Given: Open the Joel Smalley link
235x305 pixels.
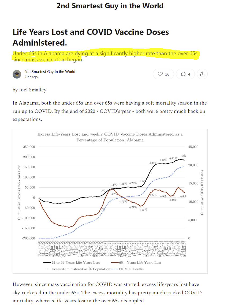Looking at the screenshot, I should coord(33,90).
